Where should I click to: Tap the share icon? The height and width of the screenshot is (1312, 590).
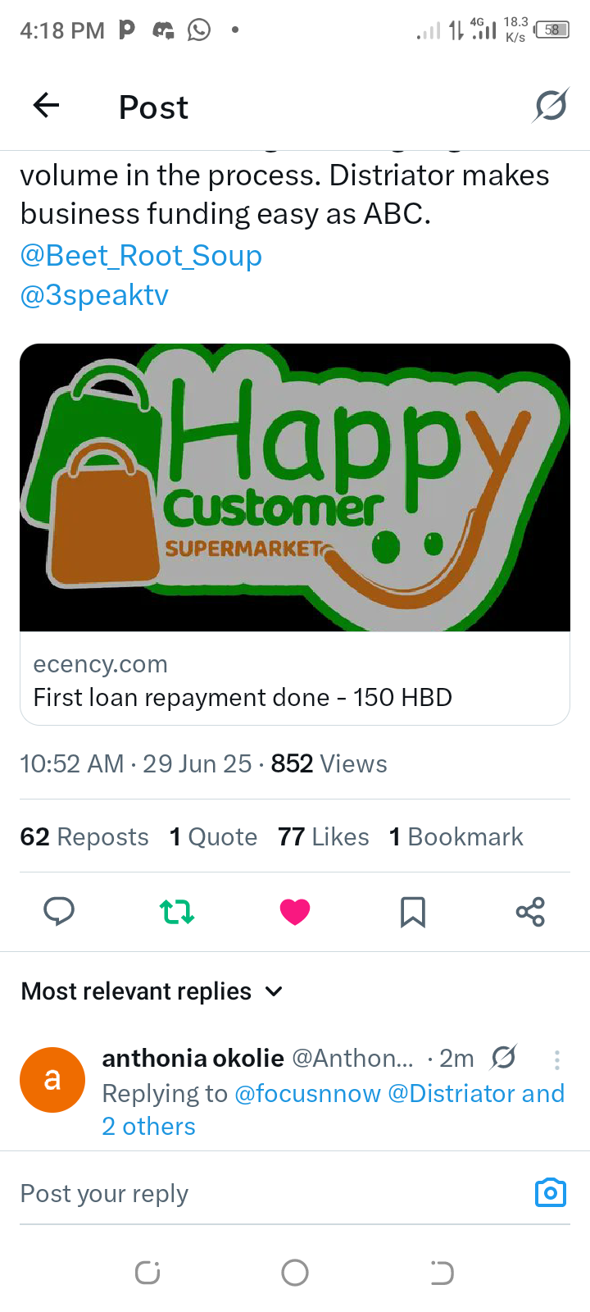click(530, 911)
